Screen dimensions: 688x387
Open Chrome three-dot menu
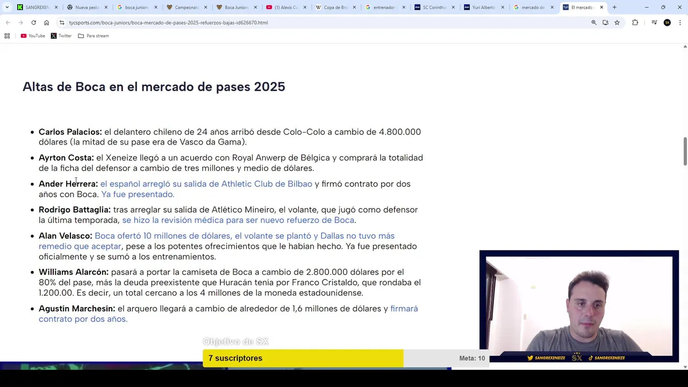click(680, 23)
